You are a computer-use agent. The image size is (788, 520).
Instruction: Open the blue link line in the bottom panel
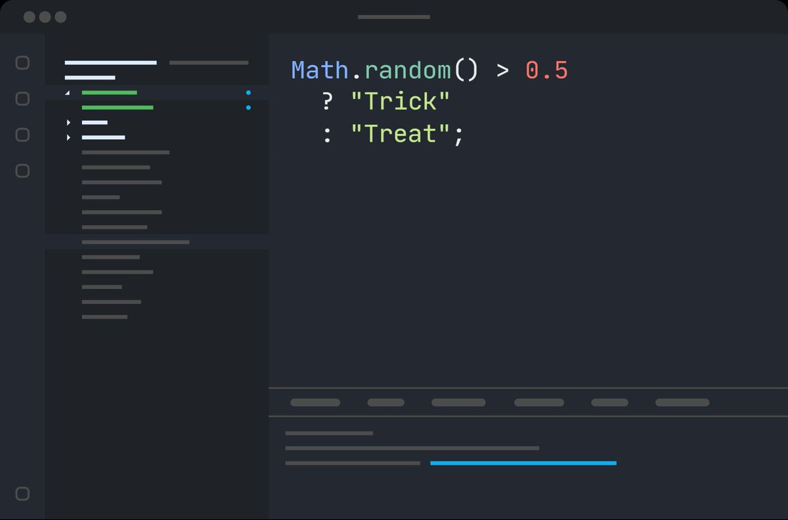point(523,463)
